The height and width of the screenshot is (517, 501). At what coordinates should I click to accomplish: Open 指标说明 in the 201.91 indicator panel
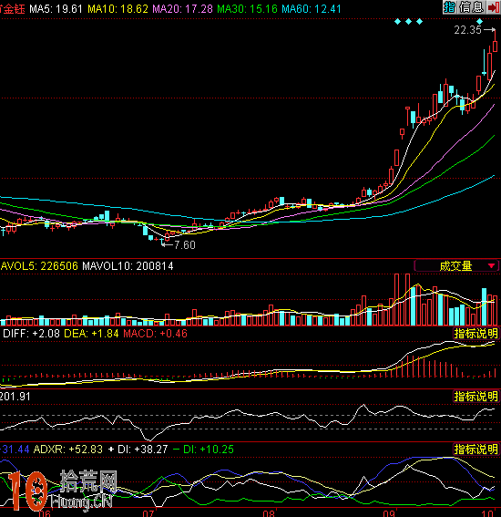pyautogui.click(x=475, y=396)
